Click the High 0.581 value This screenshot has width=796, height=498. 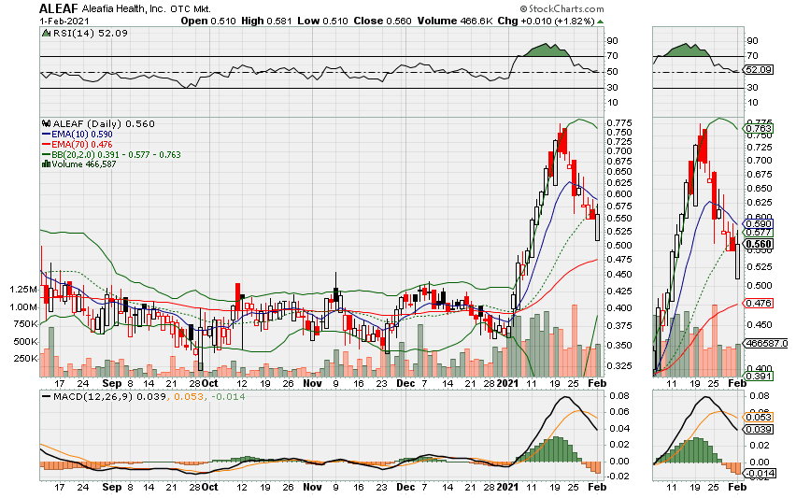[x=266, y=21]
